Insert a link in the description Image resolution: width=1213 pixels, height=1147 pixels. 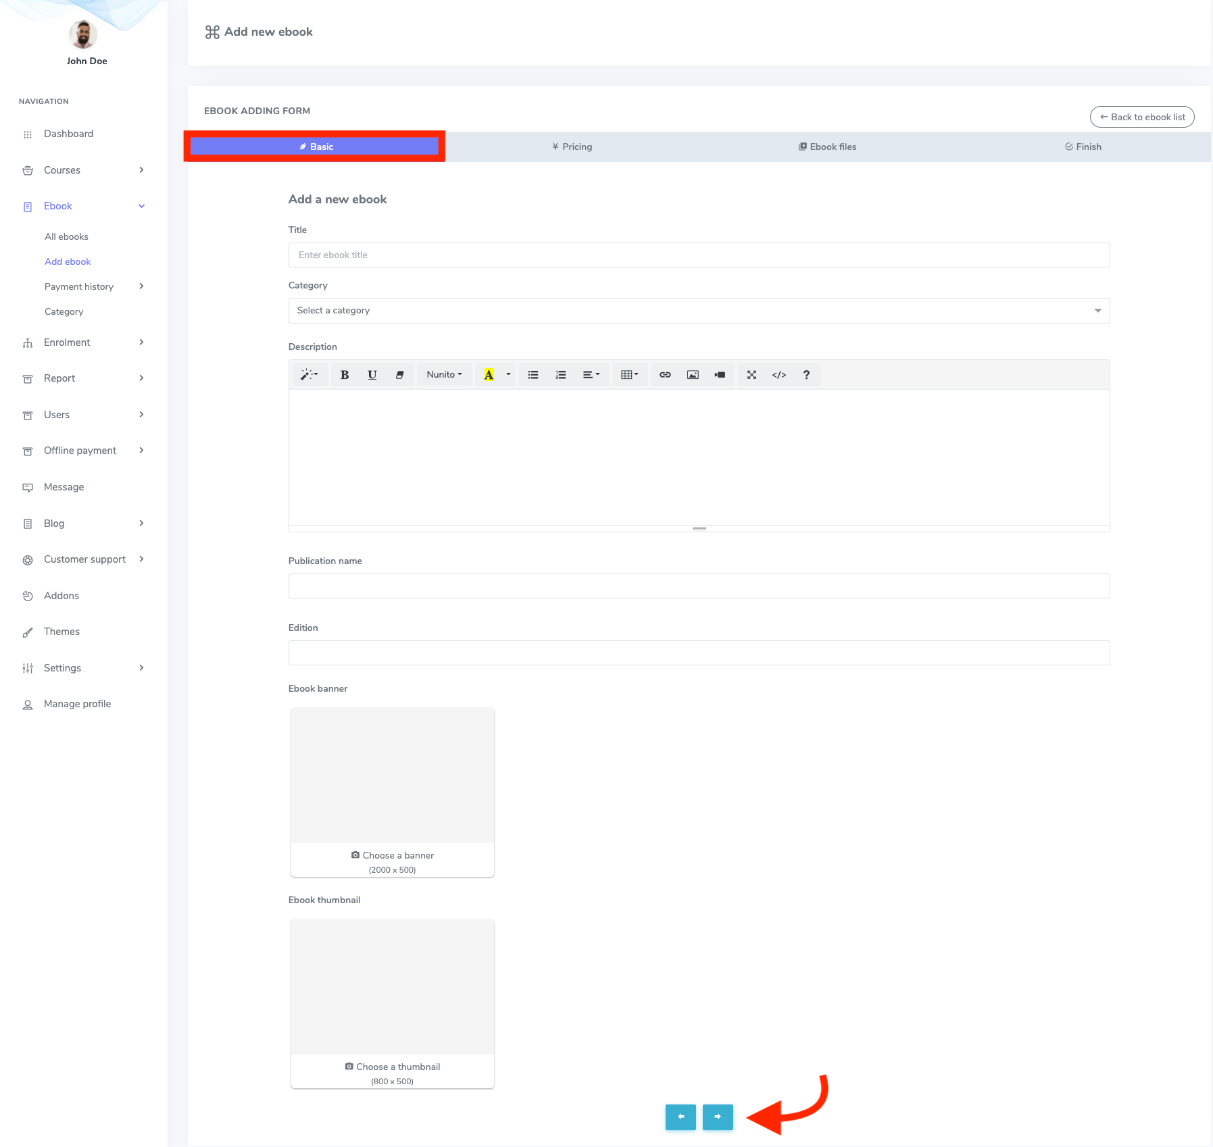pos(665,375)
